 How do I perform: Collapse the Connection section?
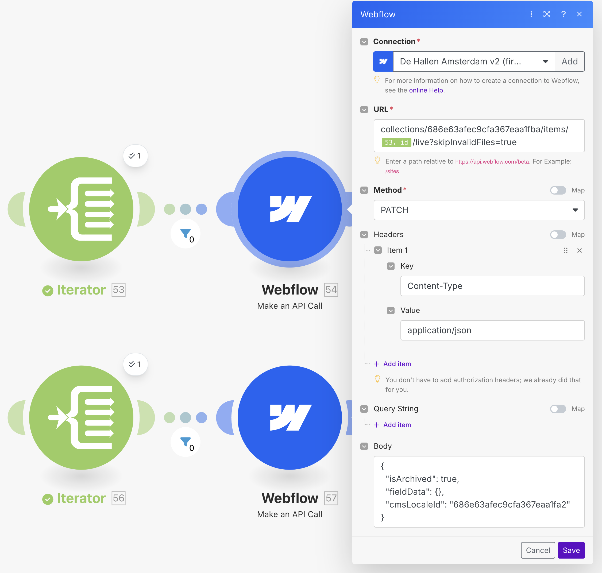point(364,41)
